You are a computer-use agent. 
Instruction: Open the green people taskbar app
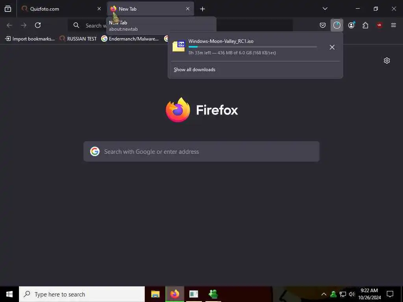pyautogui.click(x=213, y=294)
